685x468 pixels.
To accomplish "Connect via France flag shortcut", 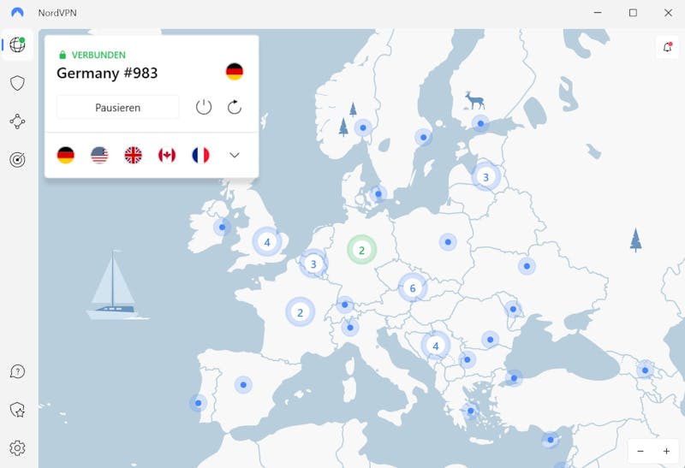I will [200, 155].
